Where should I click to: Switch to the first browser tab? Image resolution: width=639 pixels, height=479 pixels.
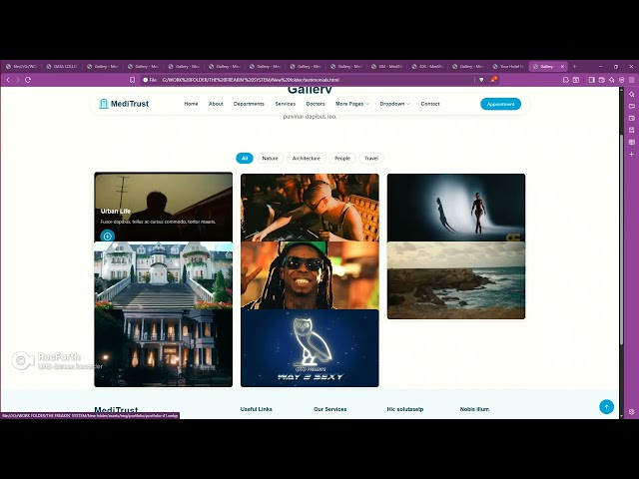coord(21,67)
